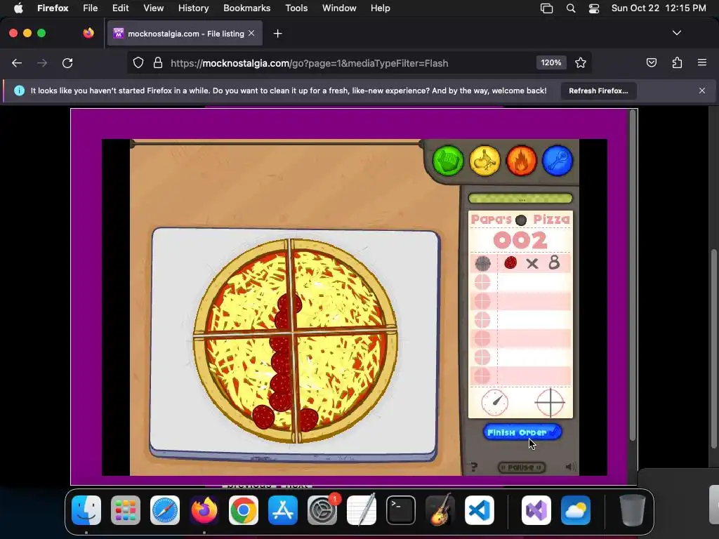This screenshot has width=719, height=539.
Task: Open a new tab with plus
Action: coord(277,34)
